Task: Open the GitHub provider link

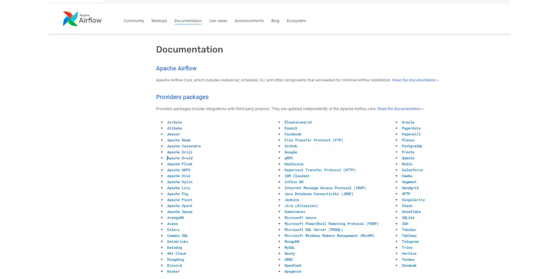Action: [291, 146]
